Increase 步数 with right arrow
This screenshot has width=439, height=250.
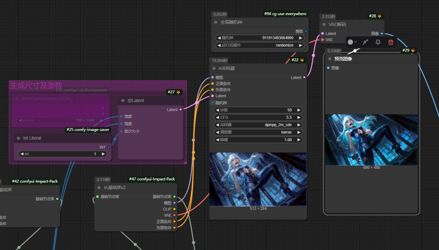tap(299, 110)
